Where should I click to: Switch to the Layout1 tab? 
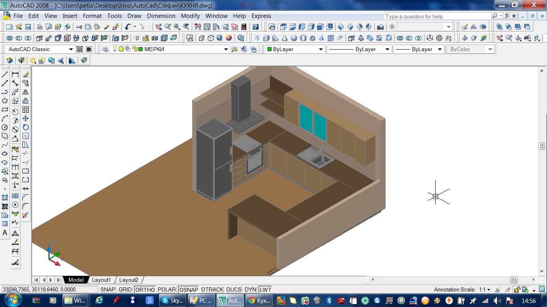(101, 280)
